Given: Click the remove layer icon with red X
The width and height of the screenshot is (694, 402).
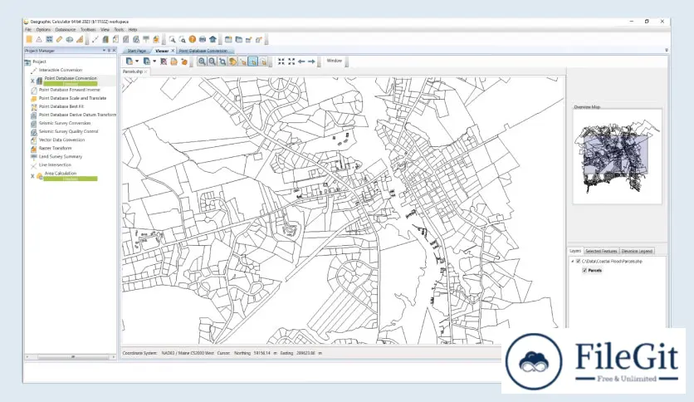Looking at the screenshot, I should click(164, 61).
